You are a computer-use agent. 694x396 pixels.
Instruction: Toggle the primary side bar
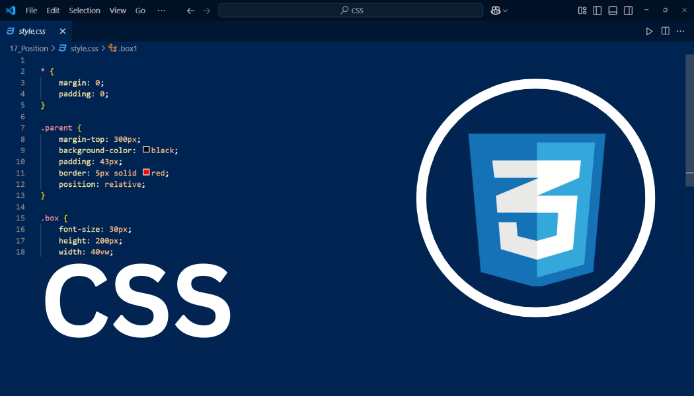coord(597,10)
